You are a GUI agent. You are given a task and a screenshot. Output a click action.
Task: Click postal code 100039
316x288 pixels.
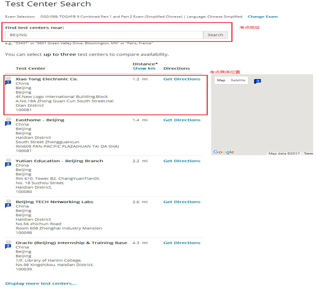[24, 269]
